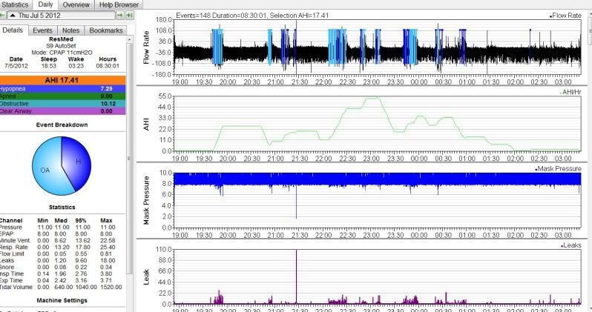The height and width of the screenshot is (312, 592).
Task: Click the details panel vertical scrollbar thumb
Action: pyautogui.click(x=129, y=158)
